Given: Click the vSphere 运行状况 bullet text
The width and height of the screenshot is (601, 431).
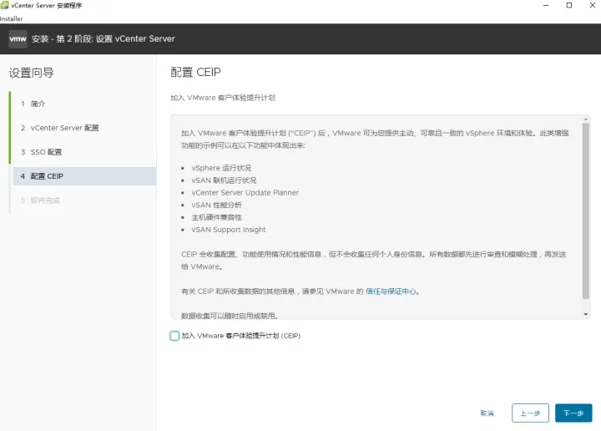Looking at the screenshot, I should pos(221,168).
